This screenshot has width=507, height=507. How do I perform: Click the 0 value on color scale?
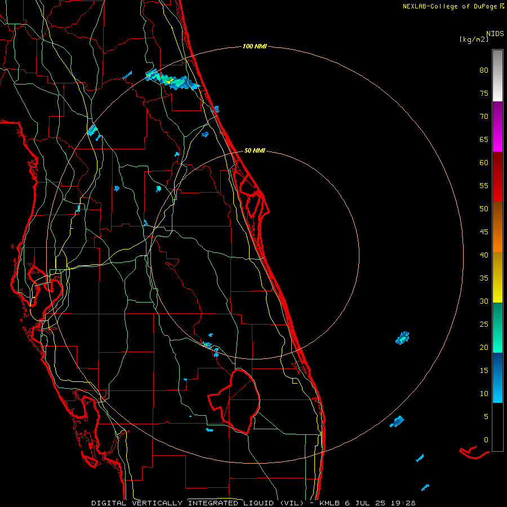[x=486, y=440]
